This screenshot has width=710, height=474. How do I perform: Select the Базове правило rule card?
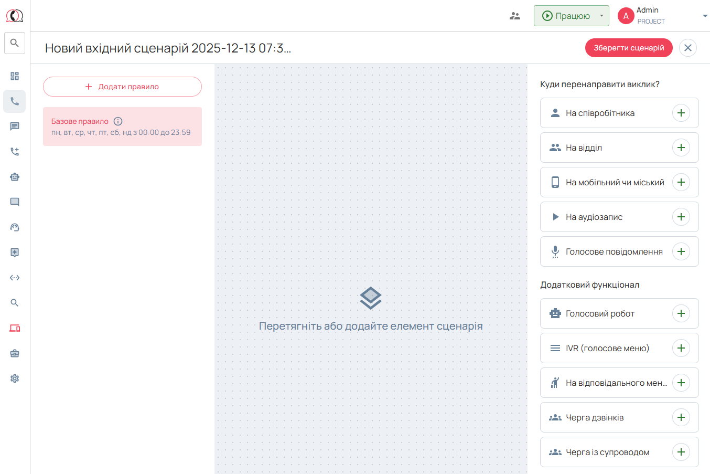click(x=122, y=127)
